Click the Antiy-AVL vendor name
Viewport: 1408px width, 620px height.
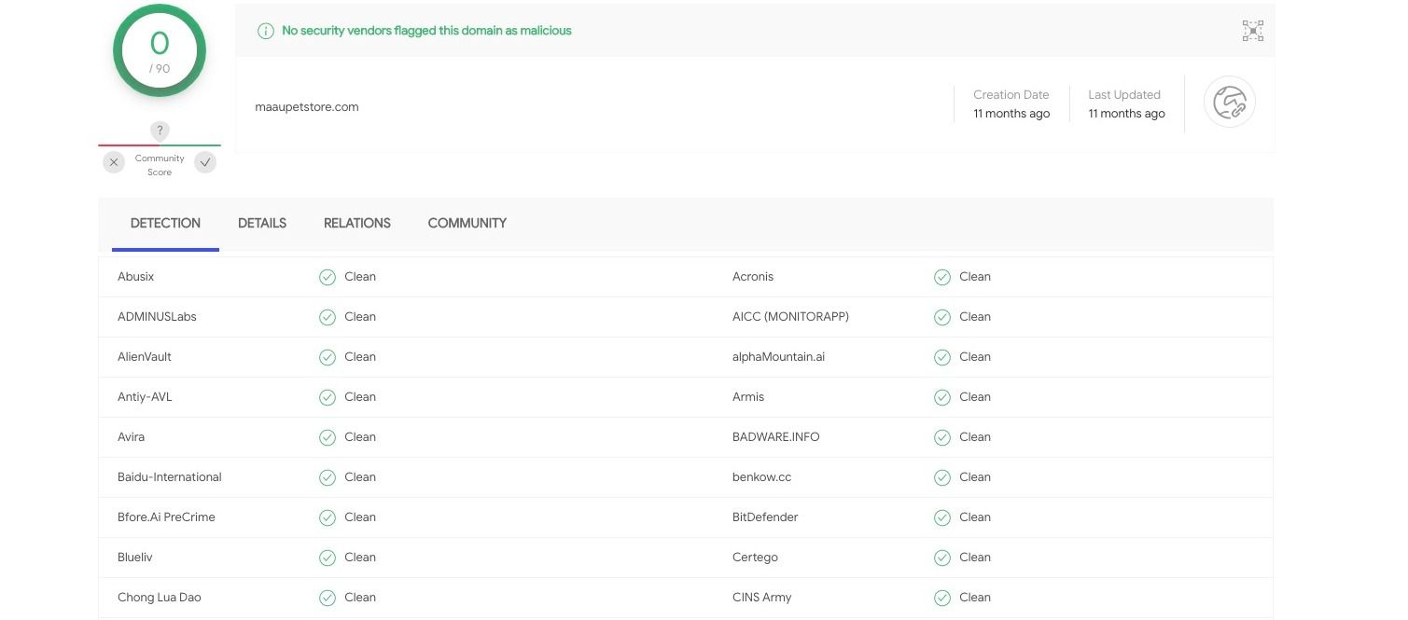click(145, 397)
